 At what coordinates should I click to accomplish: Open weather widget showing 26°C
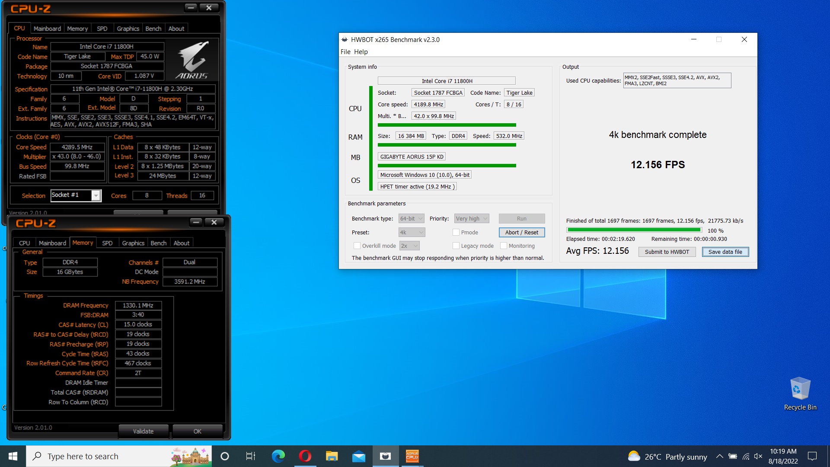tap(667, 457)
